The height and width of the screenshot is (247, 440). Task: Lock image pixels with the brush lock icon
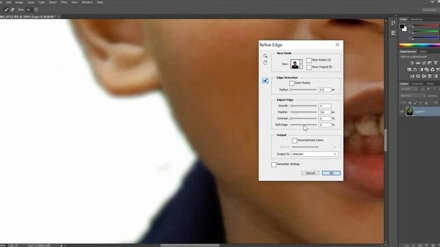click(415, 103)
